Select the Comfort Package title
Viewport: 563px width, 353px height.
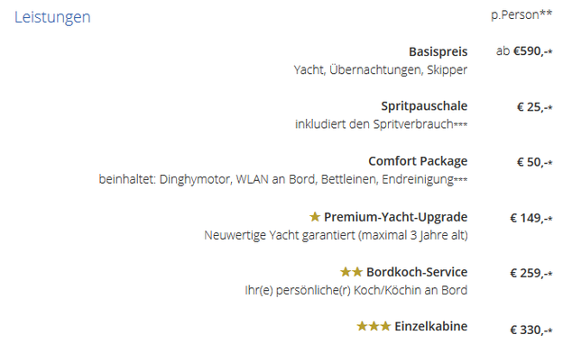(418, 161)
